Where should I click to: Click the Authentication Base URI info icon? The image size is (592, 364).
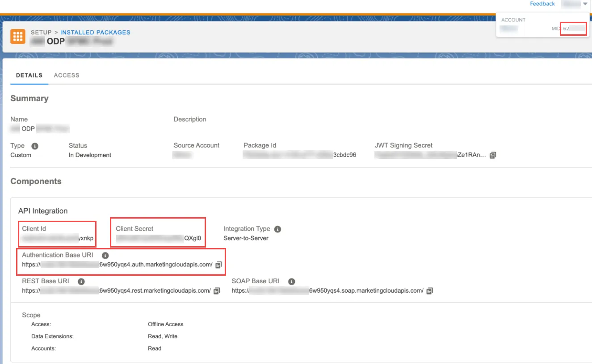tap(105, 256)
